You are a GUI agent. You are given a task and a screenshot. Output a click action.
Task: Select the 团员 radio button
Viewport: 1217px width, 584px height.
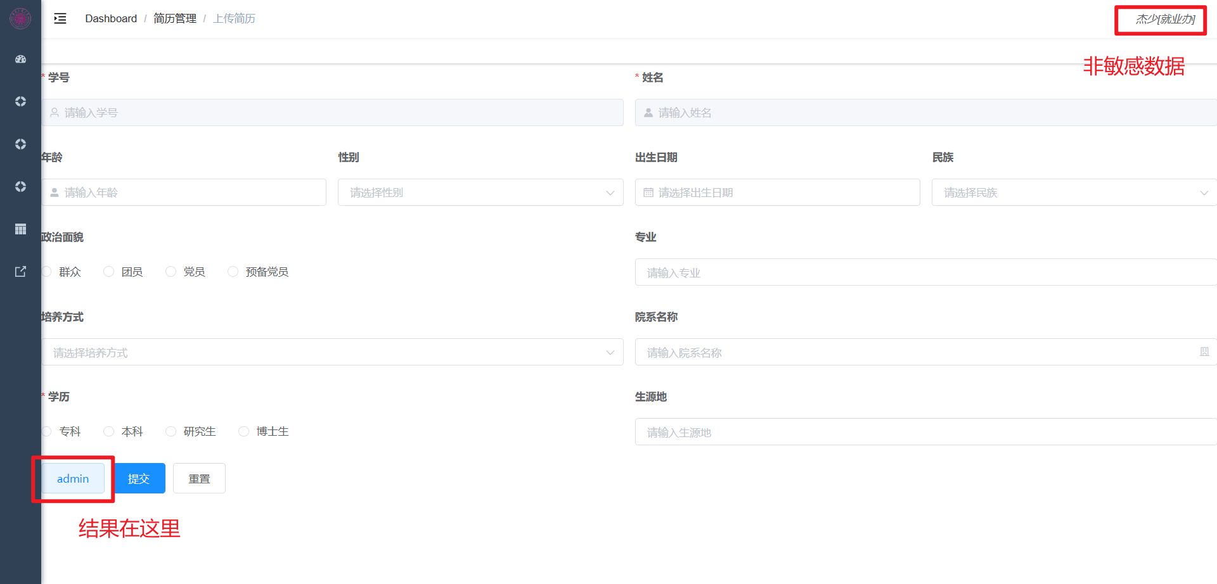(109, 272)
